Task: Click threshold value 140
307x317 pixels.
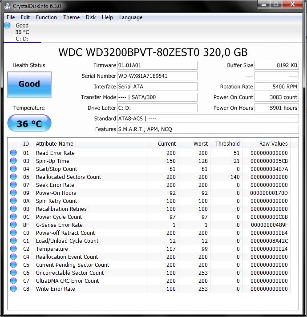Action: point(235,177)
